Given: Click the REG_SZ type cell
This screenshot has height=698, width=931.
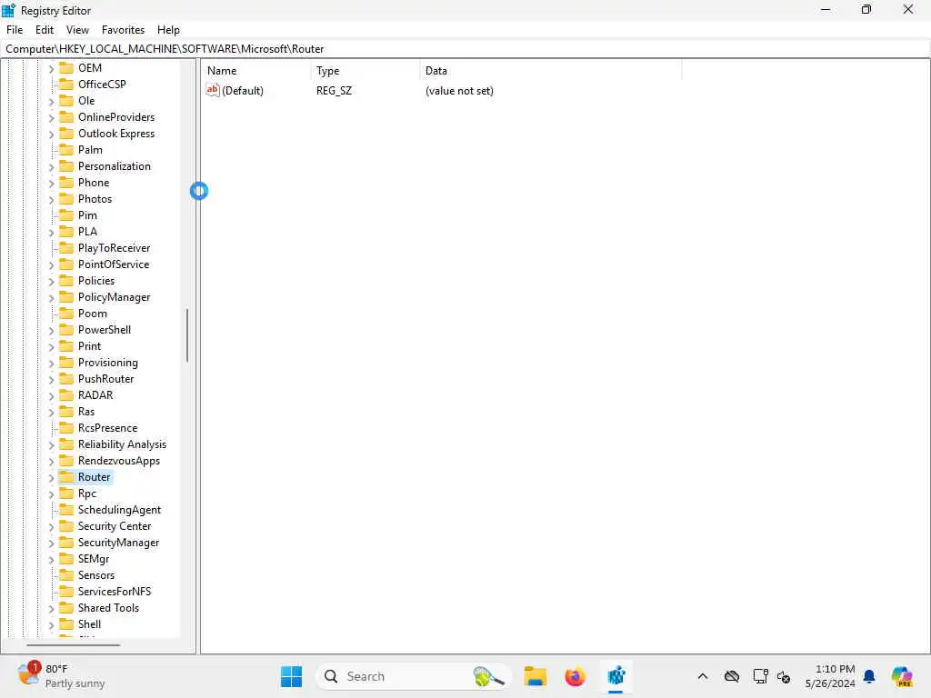Looking at the screenshot, I should point(334,91).
